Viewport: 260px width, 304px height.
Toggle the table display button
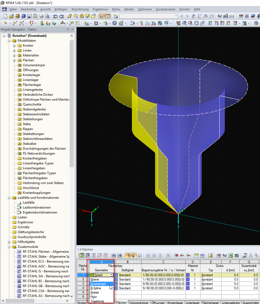click(107, 16)
